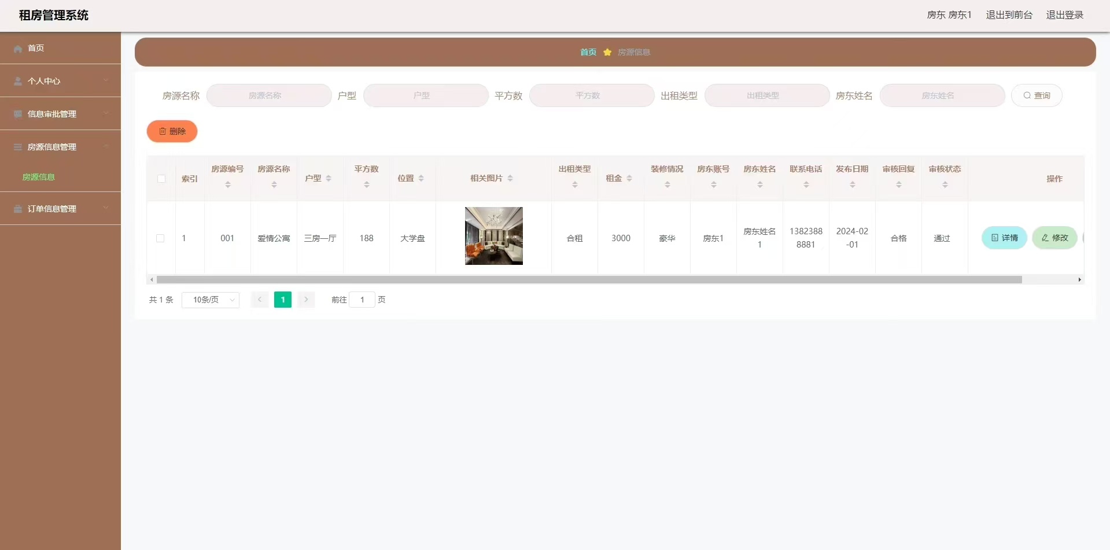Viewport: 1110px width, 550px height.
Task: Check the row checkbox for 爱情公寓
Action: pos(160,238)
